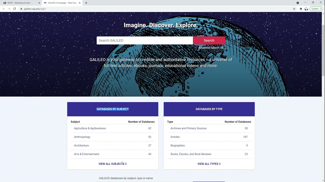
Task: Click the browser back arrow
Action: [x=4, y=9]
